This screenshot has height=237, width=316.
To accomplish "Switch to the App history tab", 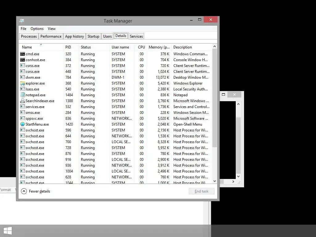I will (74, 36).
